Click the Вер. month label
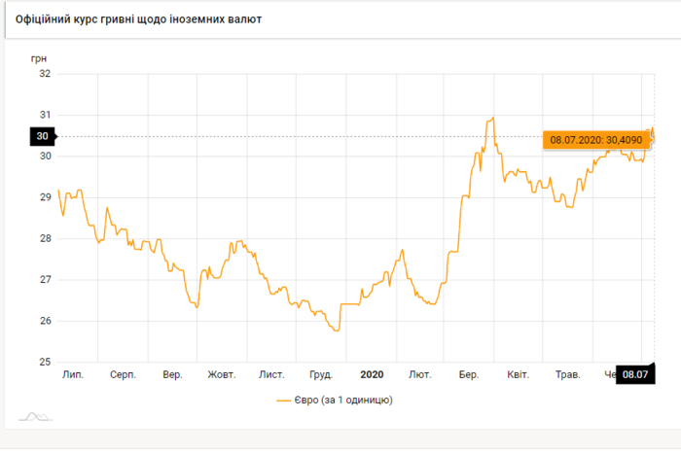This screenshot has height=454, width=681. [172, 374]
